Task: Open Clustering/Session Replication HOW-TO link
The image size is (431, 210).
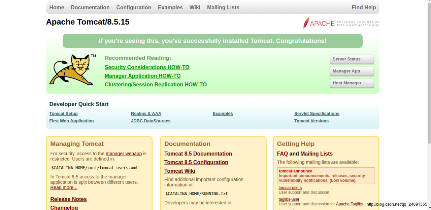Action: click(156, 85)
